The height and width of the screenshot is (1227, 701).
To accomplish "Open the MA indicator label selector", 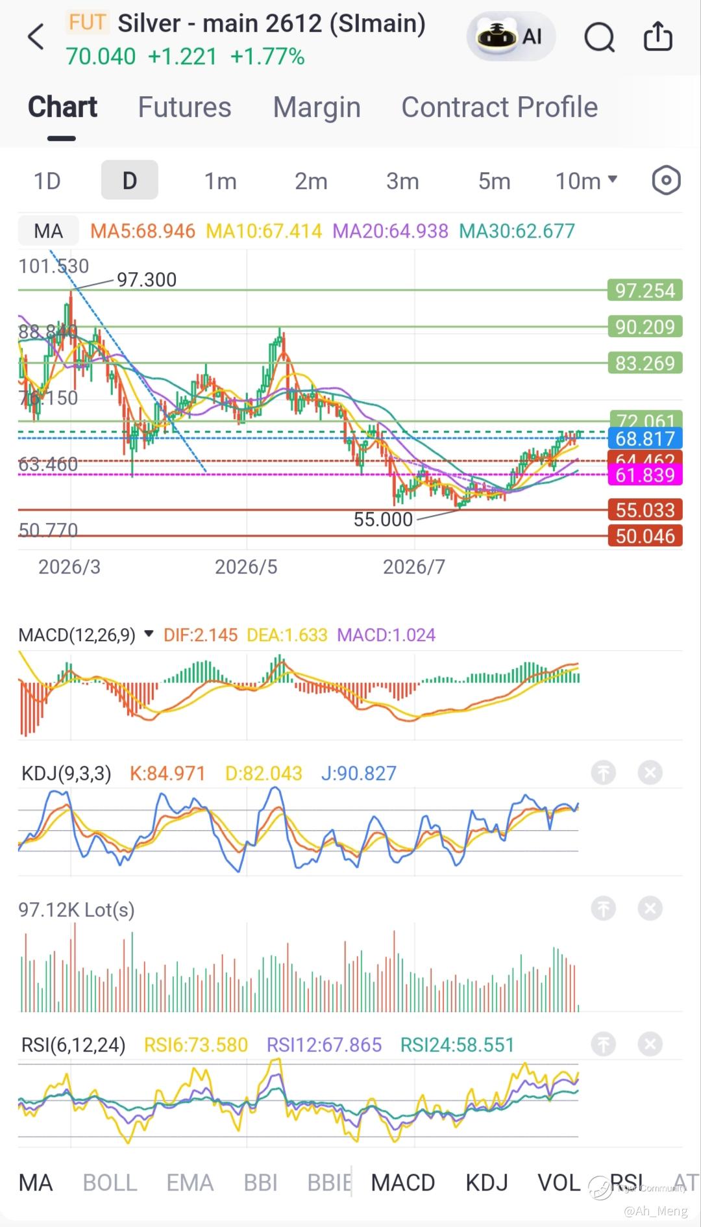I will (x=49, y=231).
